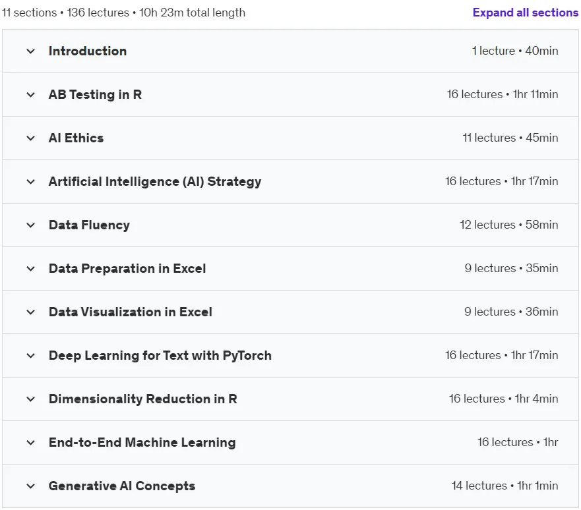The width and height of the screenshot is (581, 510).
Task: Select the AI Ethics section heading
Action: [x=76, y=138]
